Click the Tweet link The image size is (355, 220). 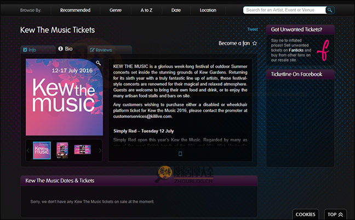[x=253, y=29]
